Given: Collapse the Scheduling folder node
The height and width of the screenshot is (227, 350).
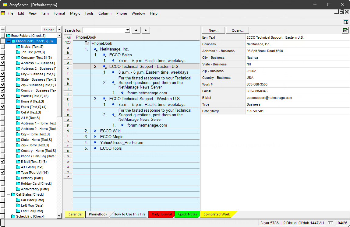Looking at the screenshot, I should [x=9, y=216].
